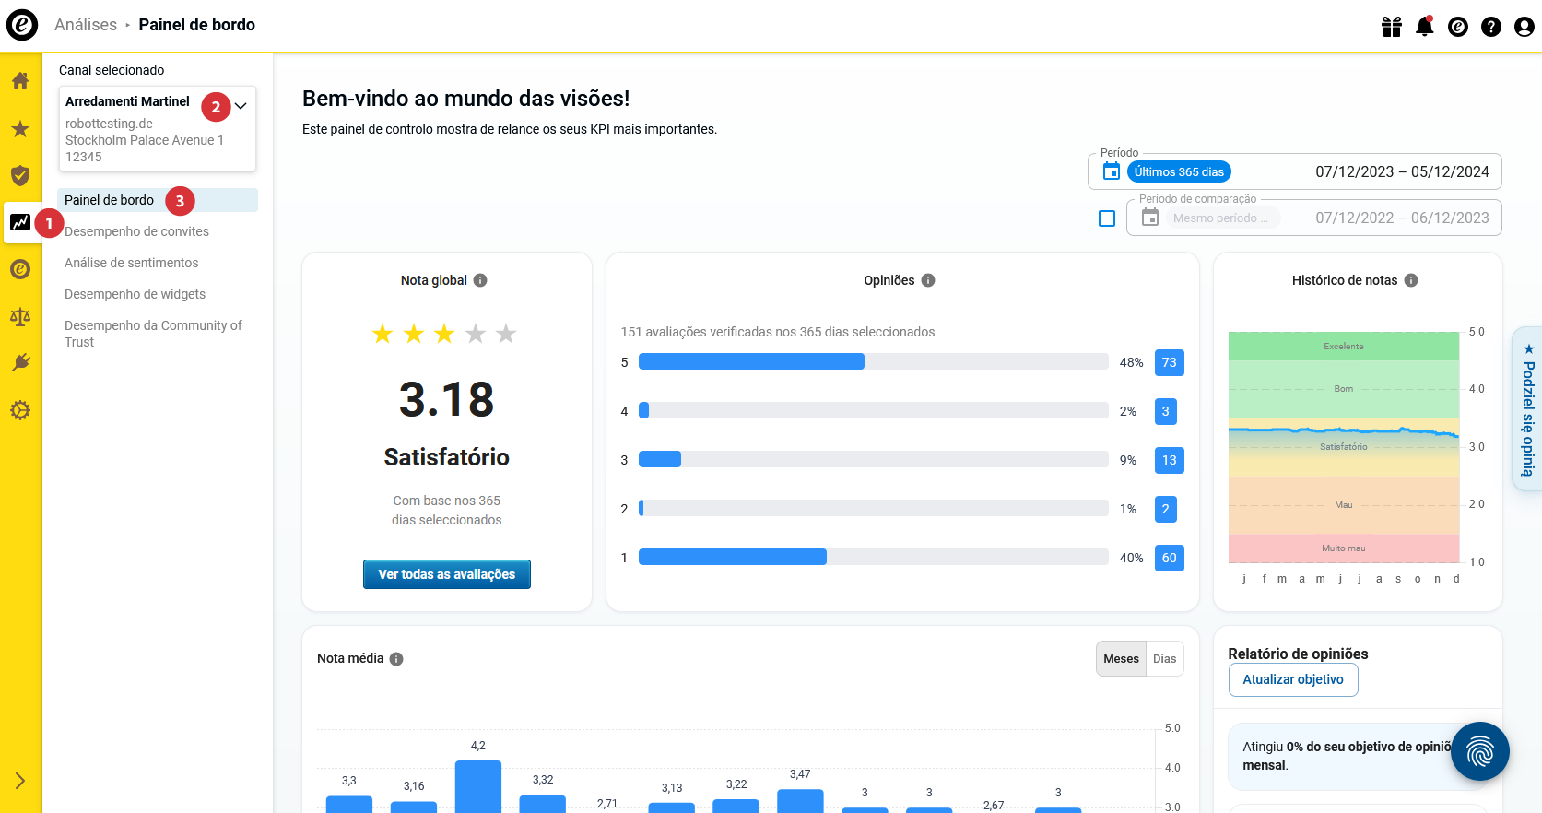The width and height of the screenshot is (1542, 813).
Task: Click the header circular e icon
Action: pyautogui.click(x=1458, y=27)
